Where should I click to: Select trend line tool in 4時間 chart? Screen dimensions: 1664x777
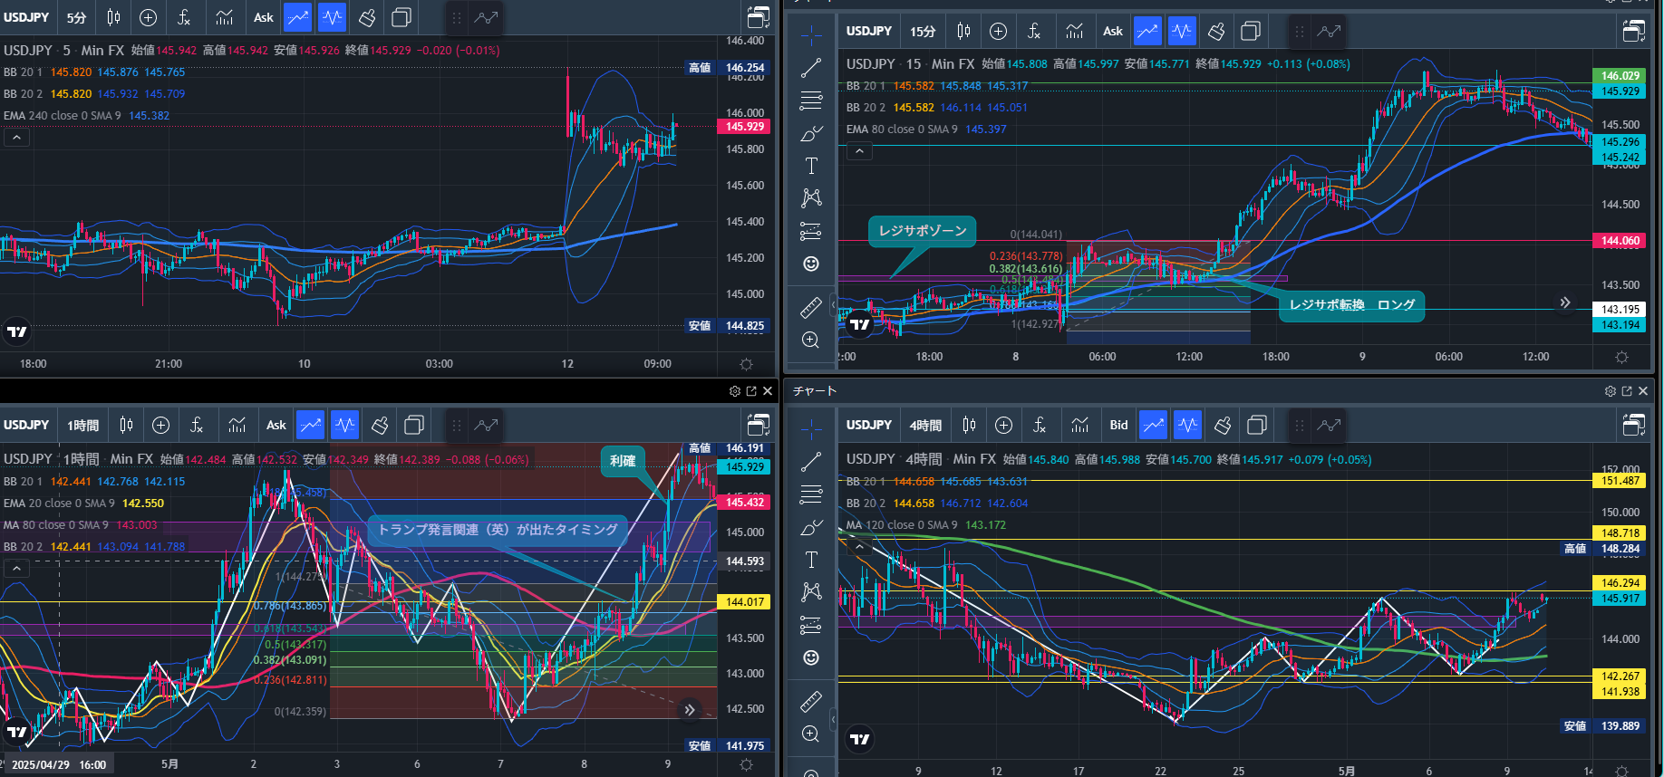coord(811,462)
